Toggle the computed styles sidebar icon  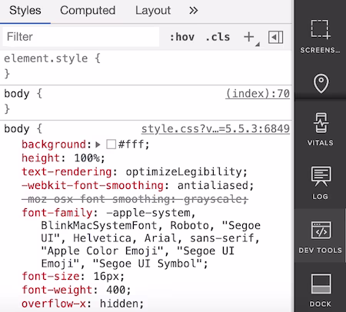[276, 38]
